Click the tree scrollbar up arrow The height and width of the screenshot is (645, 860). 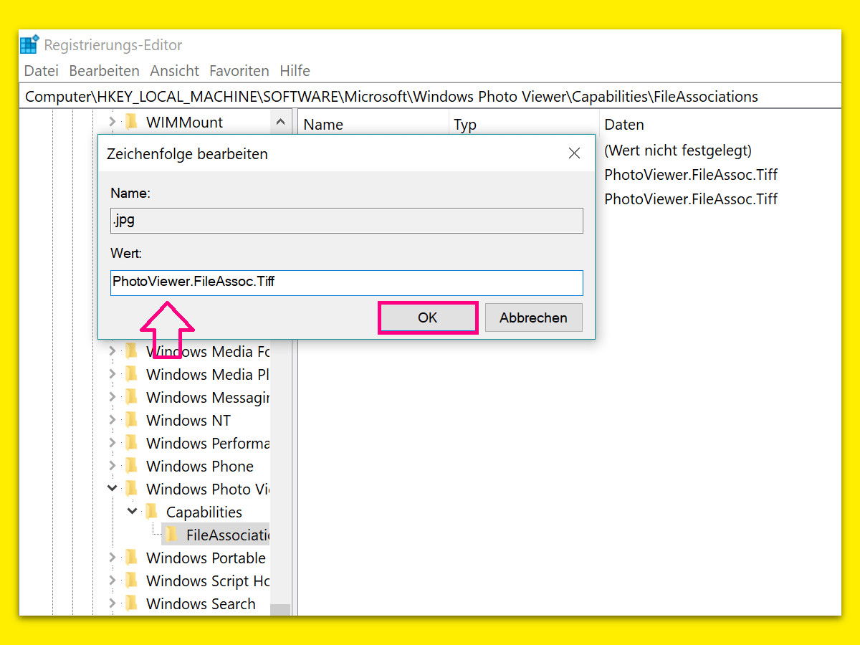click(x=280, y=123)
